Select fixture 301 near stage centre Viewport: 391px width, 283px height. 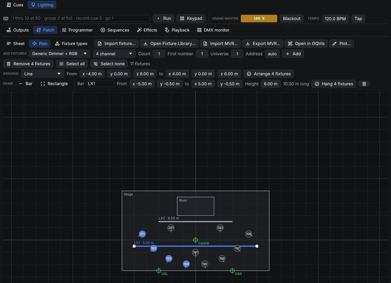pyautogui.click(x=195, y=252)
